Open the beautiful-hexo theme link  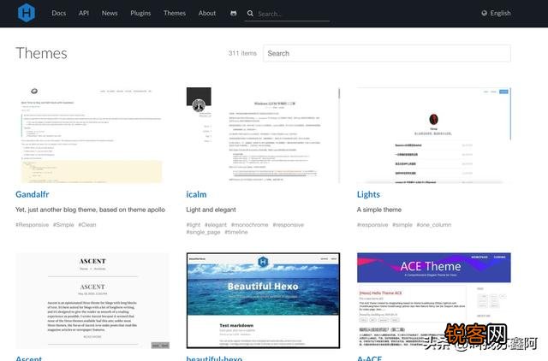click(214, 358)
